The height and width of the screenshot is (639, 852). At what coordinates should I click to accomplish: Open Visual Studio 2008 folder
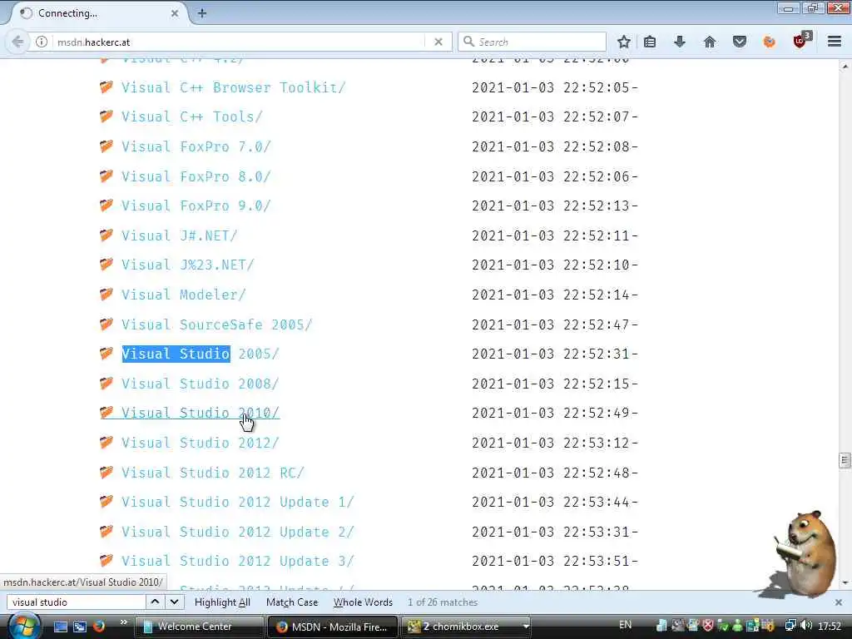pos(200,384)
